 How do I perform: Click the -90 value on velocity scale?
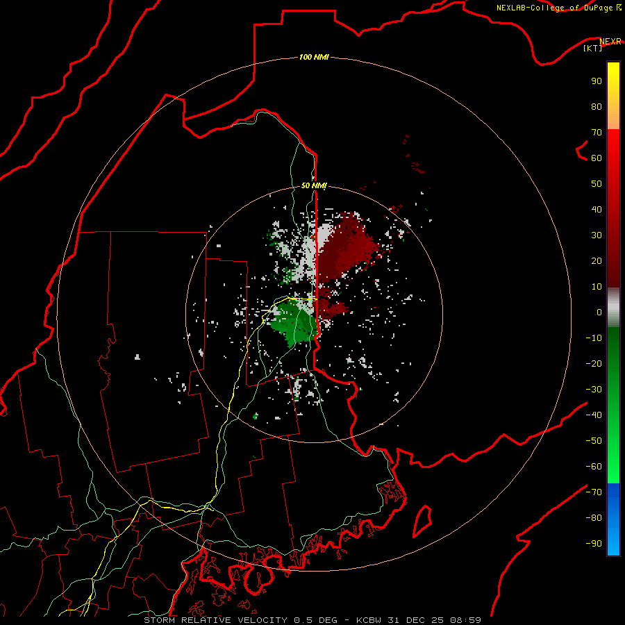[x=594, y=544]
